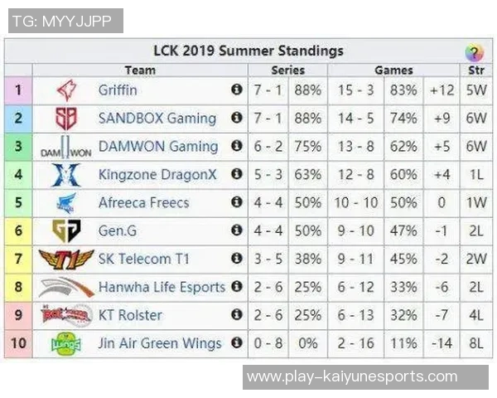Viewport: 497px width, 398px height.
Task: Open the help question mark icon
Action: click(x=474, y=53)
